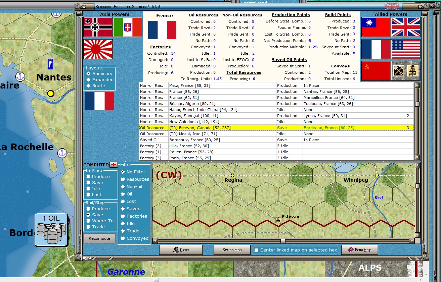Click the resource list scroll up arrow
441x282 pixels.
click(417, 85)
